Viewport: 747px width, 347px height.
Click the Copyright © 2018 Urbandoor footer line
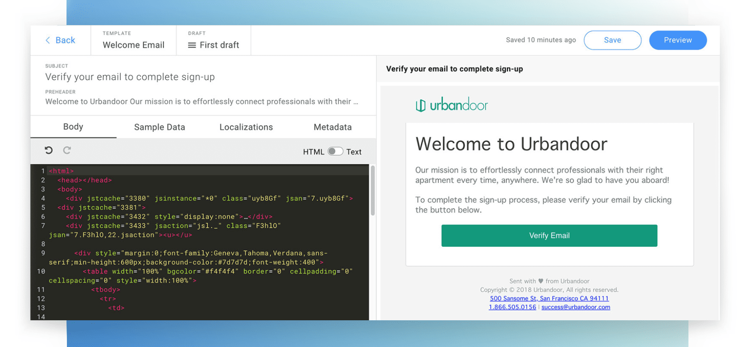549,290
